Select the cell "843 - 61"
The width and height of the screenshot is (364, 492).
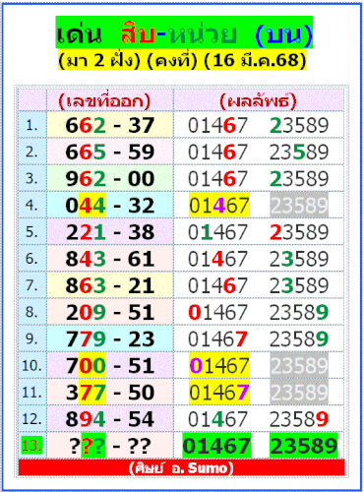click(110, 259)
